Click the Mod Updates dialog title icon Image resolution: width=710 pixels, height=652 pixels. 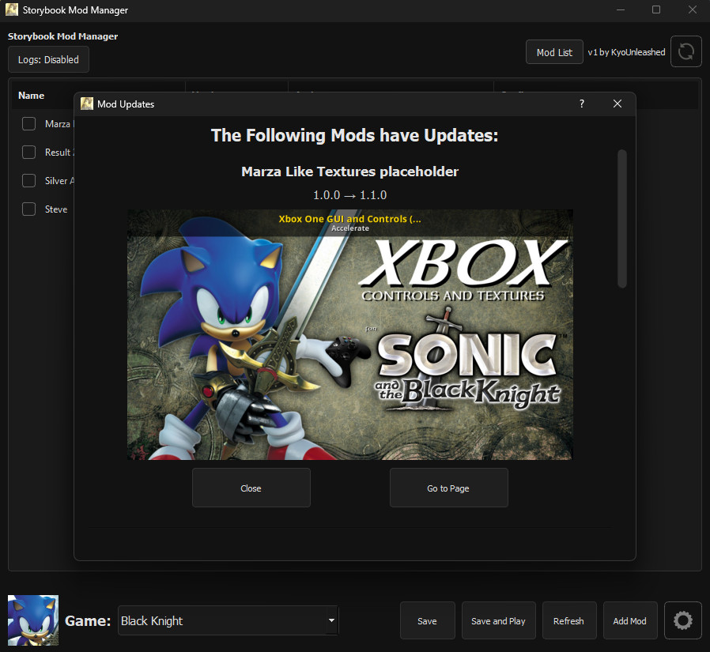point(87,104)
